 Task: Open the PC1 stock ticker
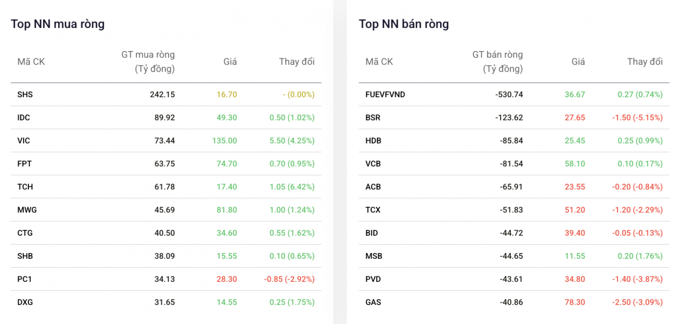point(24,279)
